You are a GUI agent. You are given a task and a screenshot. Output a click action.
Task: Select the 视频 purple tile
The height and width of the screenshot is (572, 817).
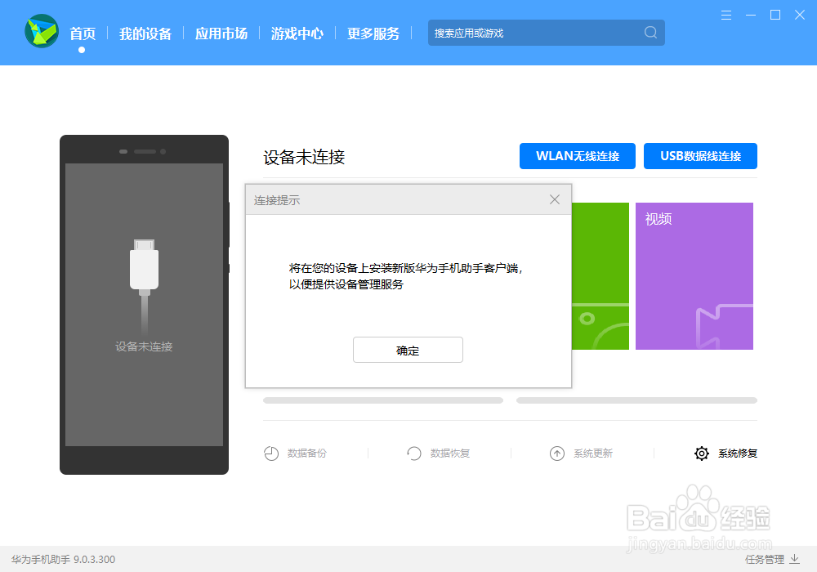694,275
